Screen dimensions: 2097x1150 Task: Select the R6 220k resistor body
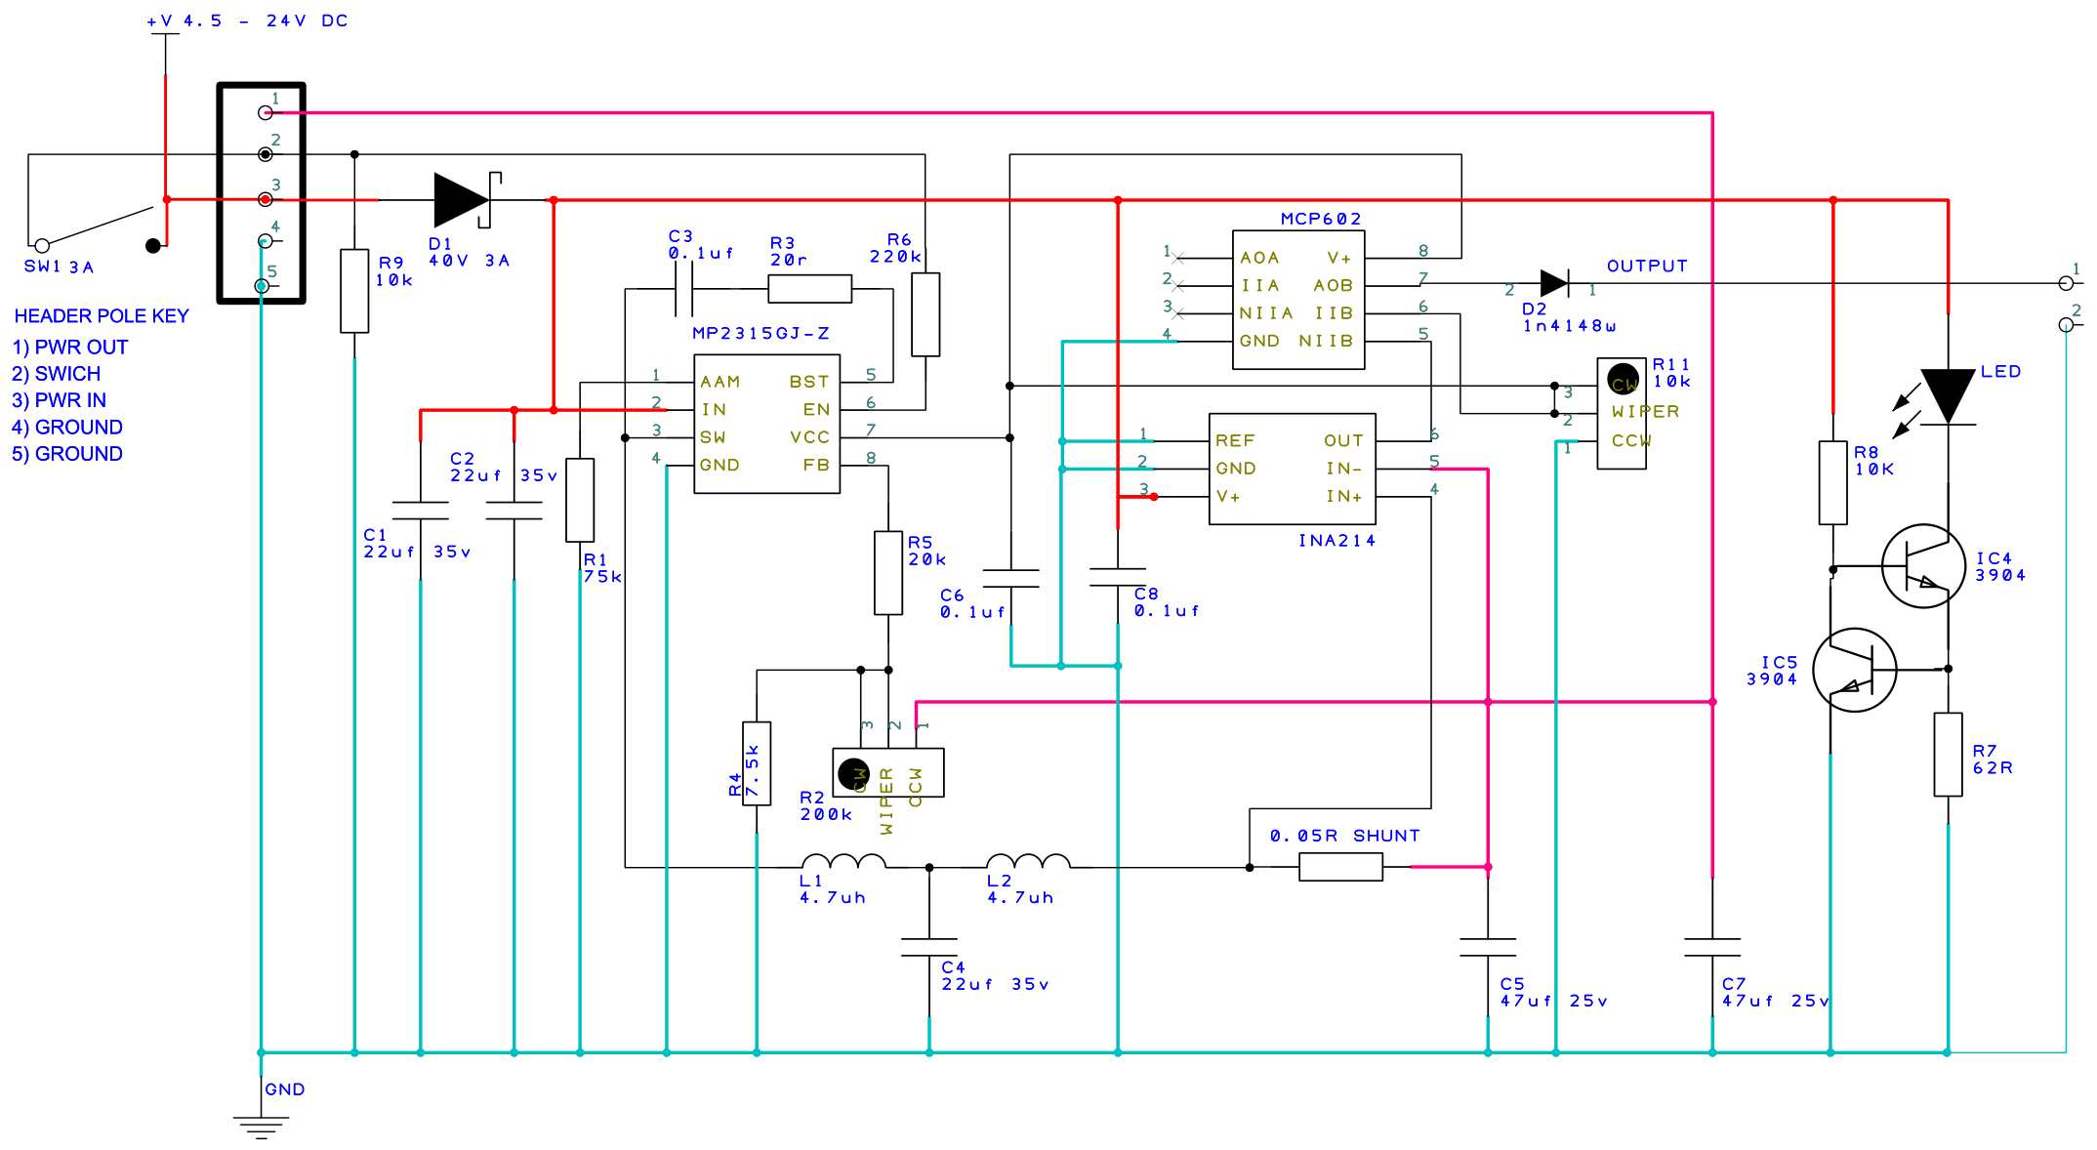(925, 314)
